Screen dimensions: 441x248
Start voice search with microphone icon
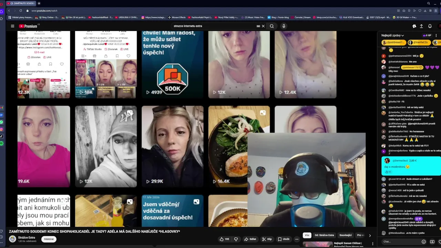pyautogui.click(x=284, y=26)
